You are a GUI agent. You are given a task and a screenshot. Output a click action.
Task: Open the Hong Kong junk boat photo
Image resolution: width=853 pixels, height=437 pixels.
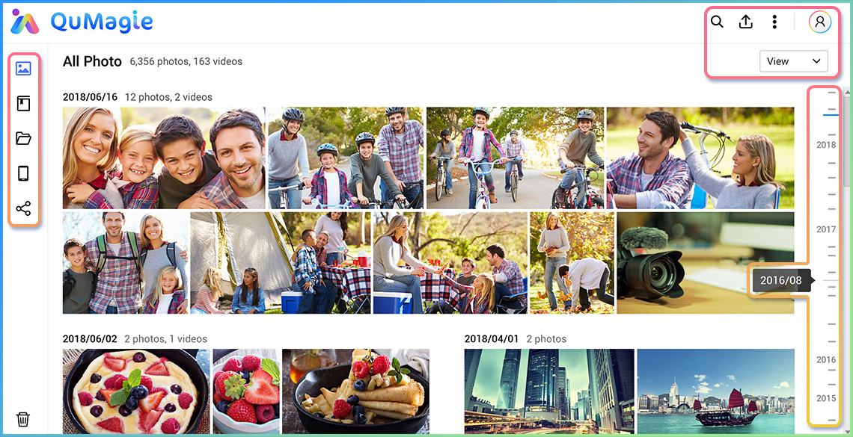pyautogui.click(x=715, y=391)
